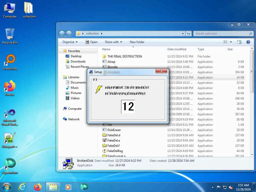Click the refresh button beside address bar

(x=188, y=33)
